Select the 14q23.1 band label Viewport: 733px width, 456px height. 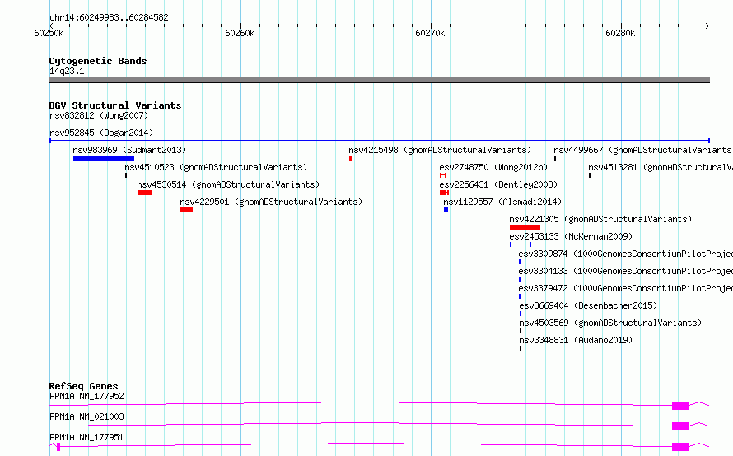click(x=67, y=71)
